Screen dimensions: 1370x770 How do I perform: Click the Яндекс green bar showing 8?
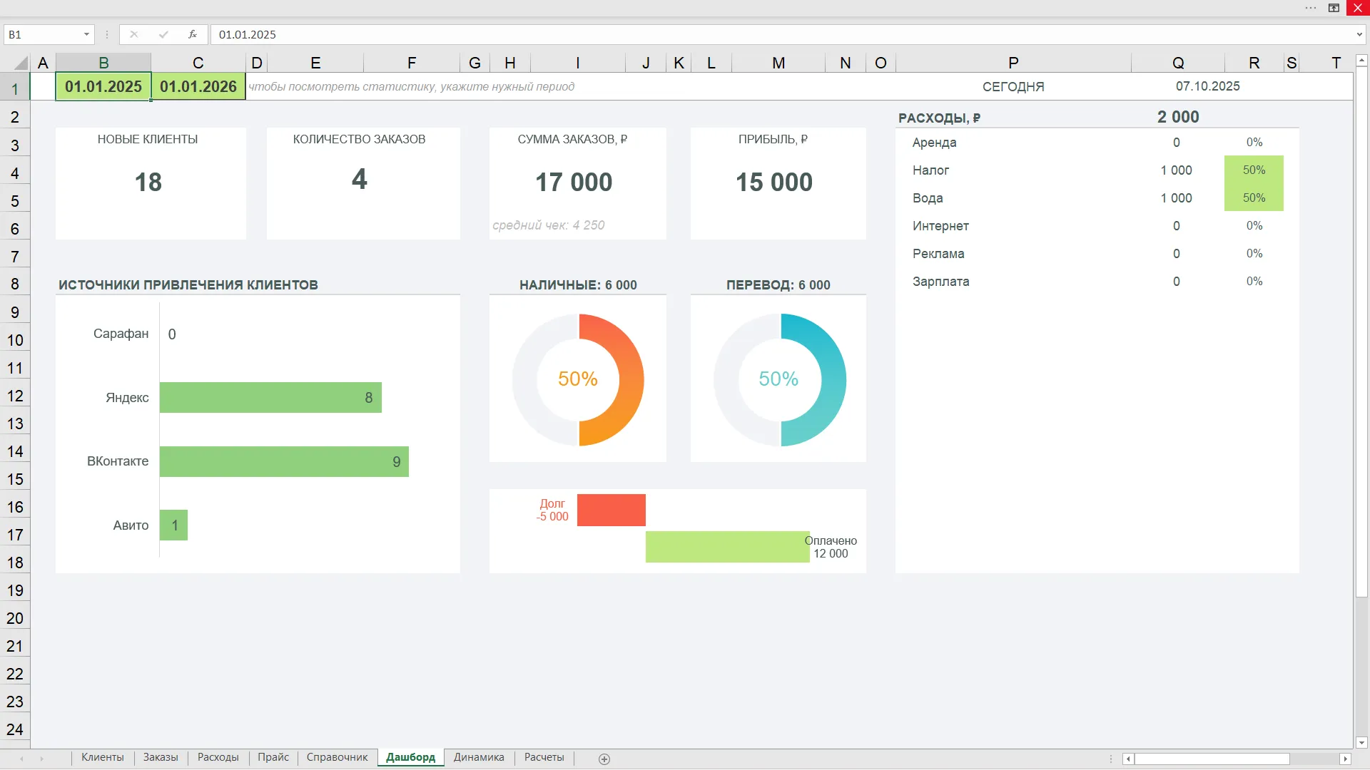point(270,397)
